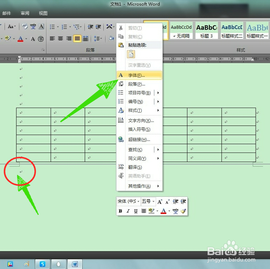Open mini toolbar font color dropdown arrow

[x=169, y=211]
